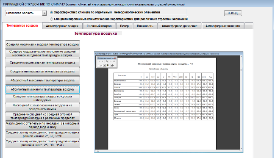Select the 'Область' summary row in table
This screenshot has width=275, height=158.
pyautogui.click(x=163, y=118)
